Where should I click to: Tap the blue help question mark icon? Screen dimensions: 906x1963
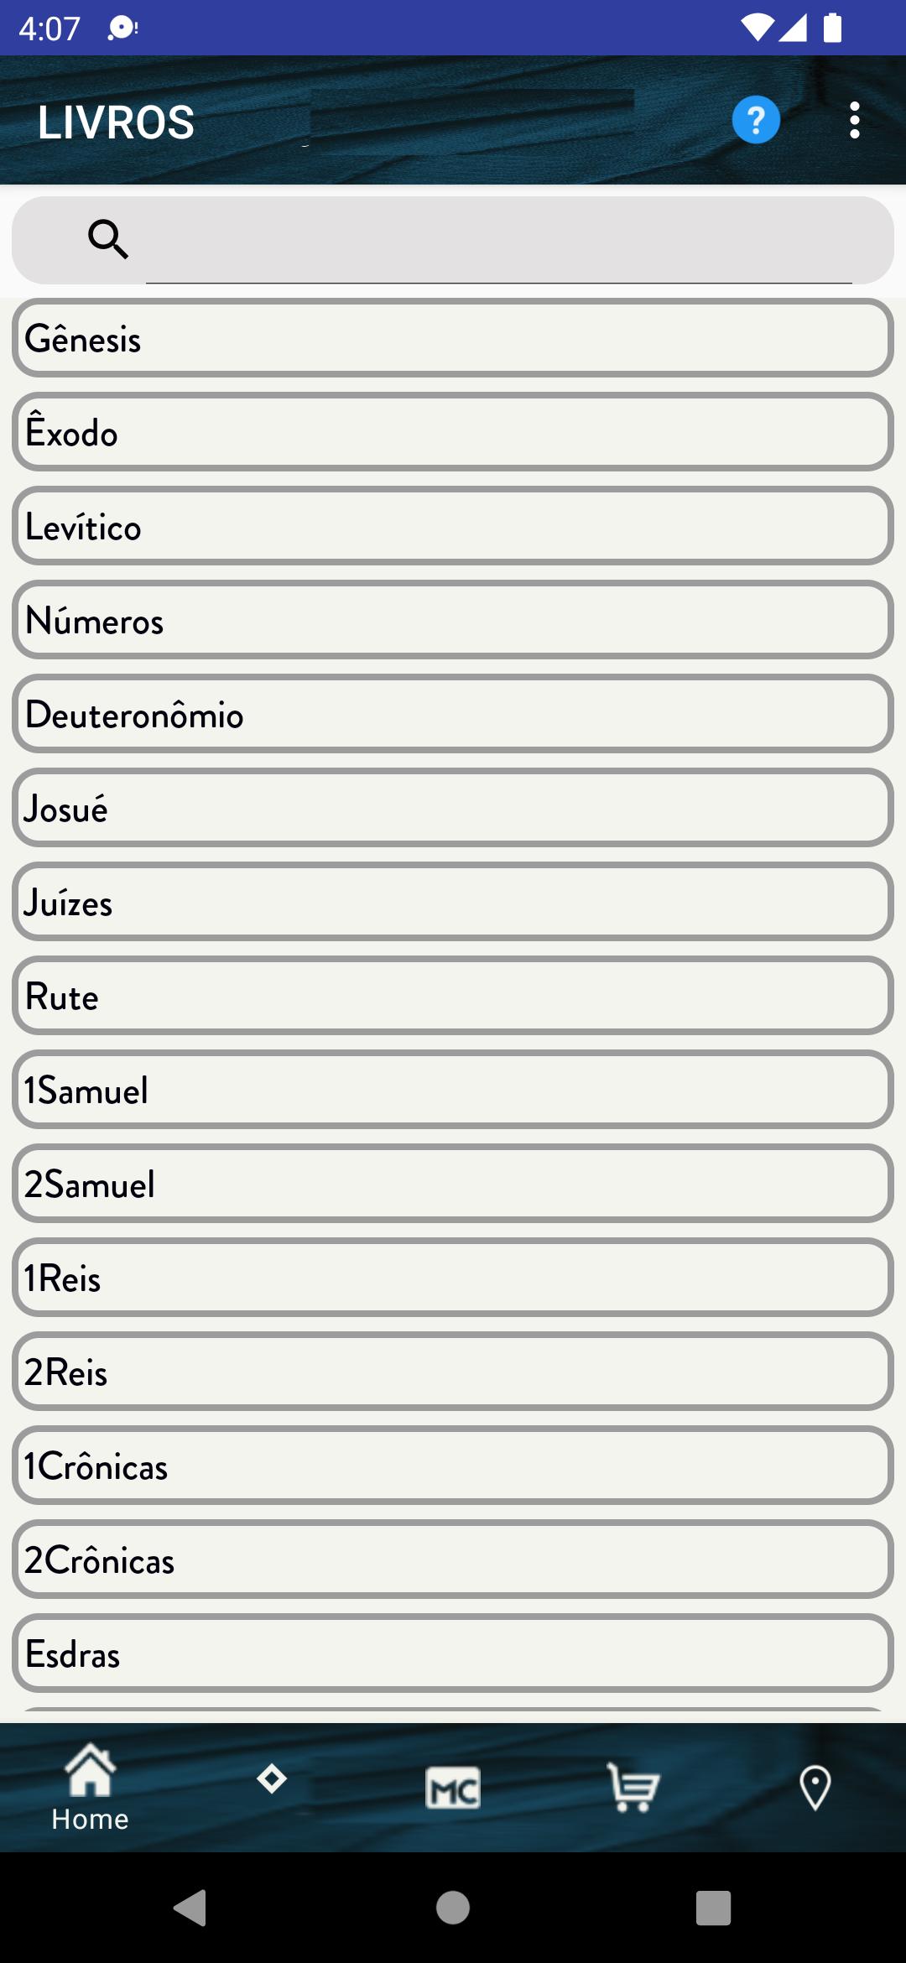[756, 120]
